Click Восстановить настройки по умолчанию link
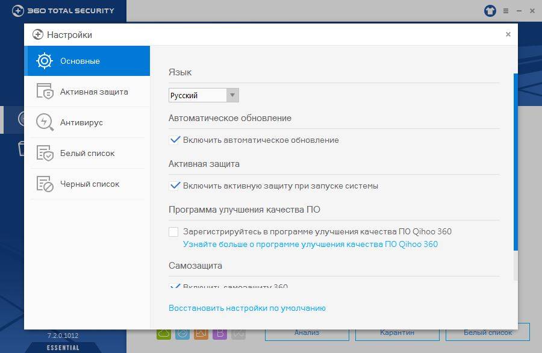The width and height of the screenshot is (542, 353). point(247,308)
